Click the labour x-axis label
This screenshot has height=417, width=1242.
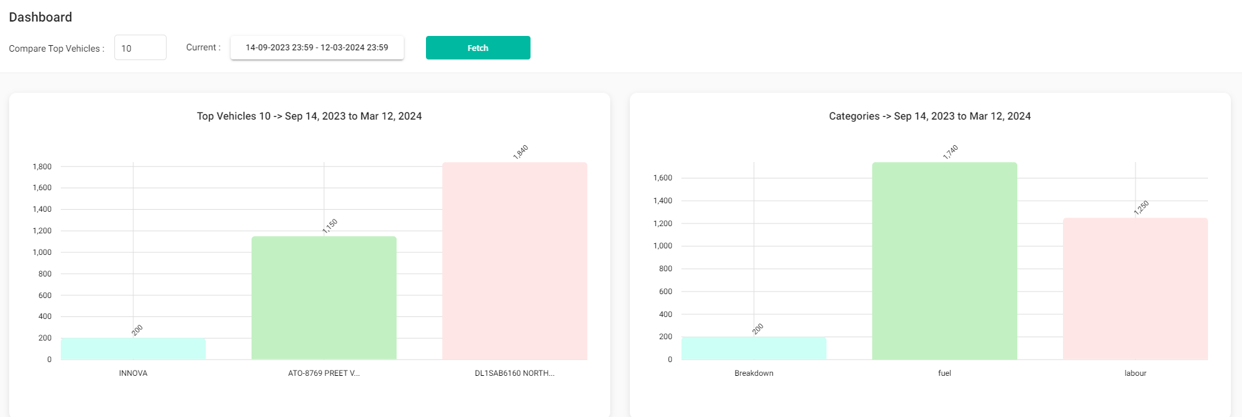(1136, 373)
